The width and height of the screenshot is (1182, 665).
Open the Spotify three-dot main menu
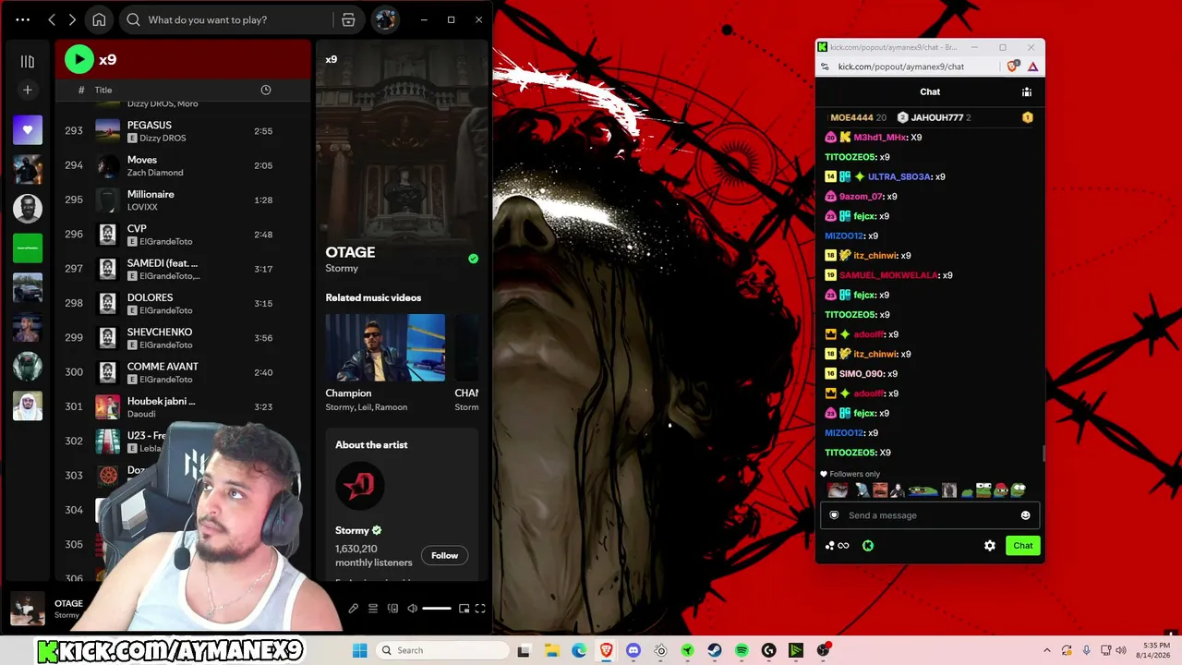pyautogui.click(x=23, y=19)
